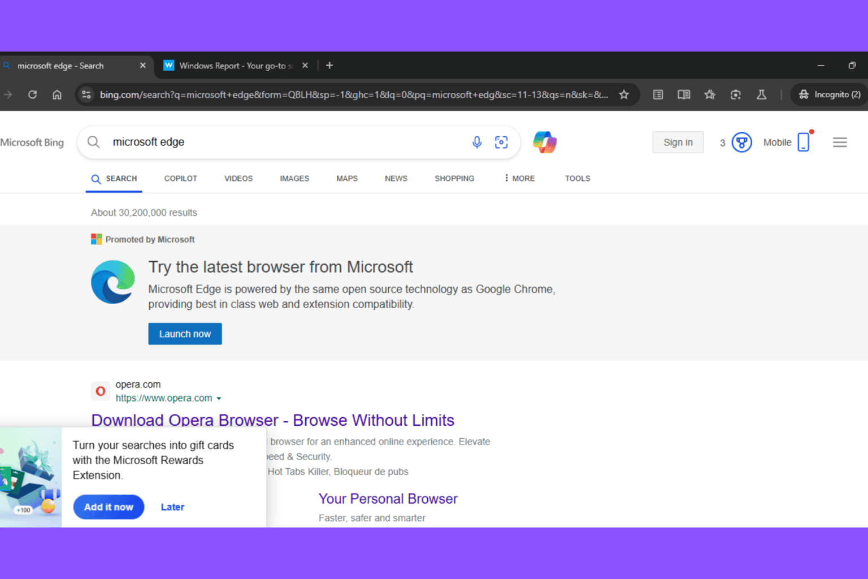The height and width of the screenshot is (579, 868).
Task: Click the Mobile phone icon
Action: [x=804, y=142]
